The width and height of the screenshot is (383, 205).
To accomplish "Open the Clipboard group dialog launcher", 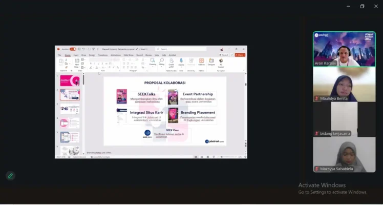I will pos(72,71).
